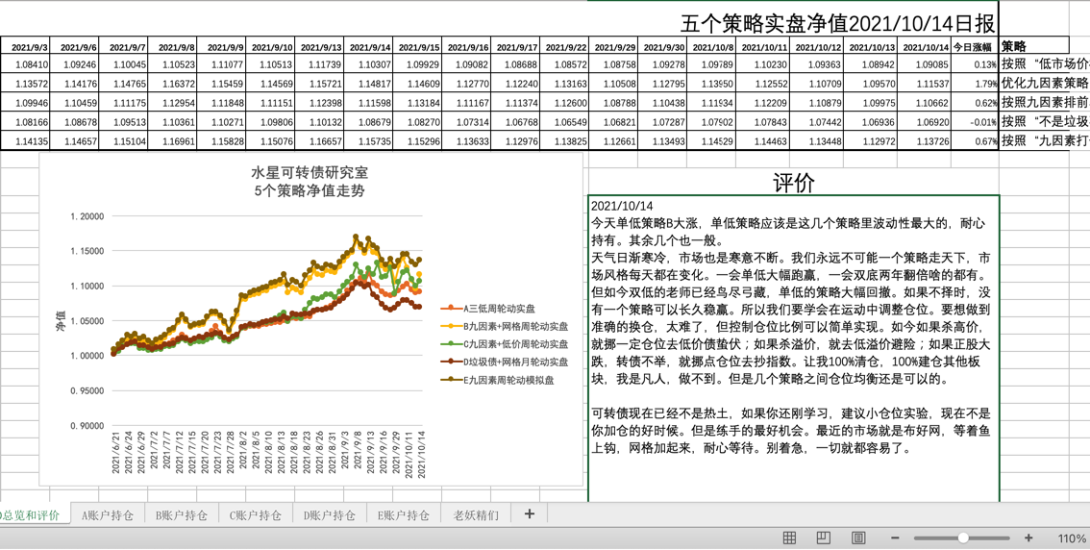Screen dimensions: 1090x550
Task: Open the A账户持仓 sheet tab
Action: [x=108, y=515]
